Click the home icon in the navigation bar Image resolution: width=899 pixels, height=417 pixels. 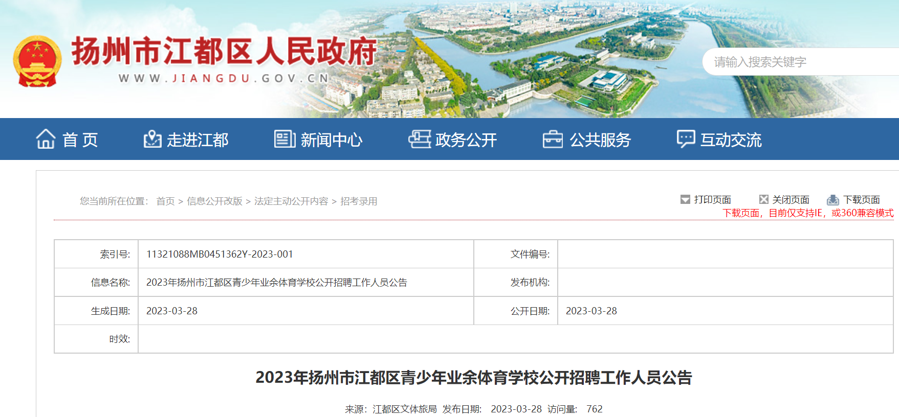click(x=46, y=139)
